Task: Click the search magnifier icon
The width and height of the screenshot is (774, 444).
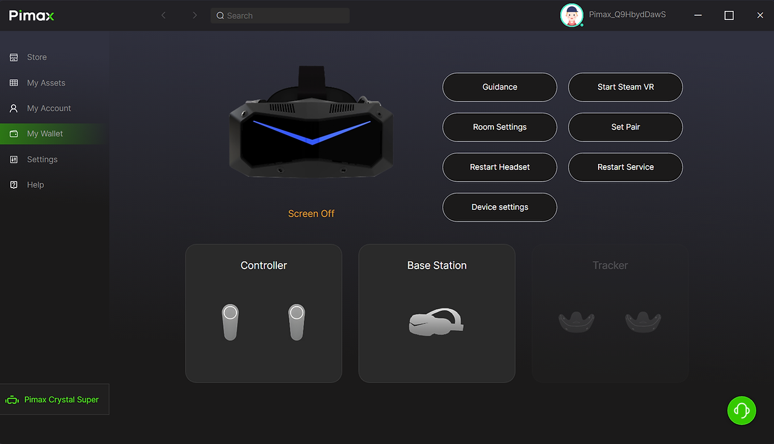Action: tap(221, 16)
